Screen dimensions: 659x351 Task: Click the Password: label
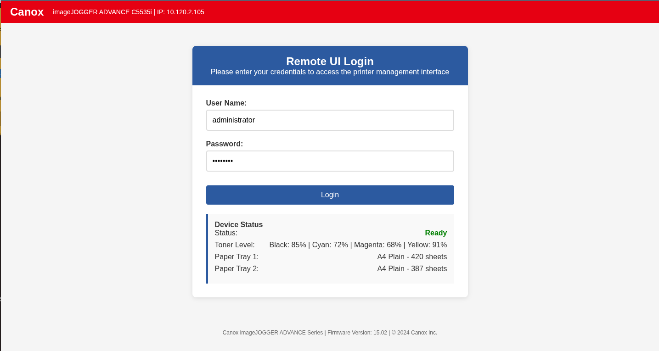(225, 144)
